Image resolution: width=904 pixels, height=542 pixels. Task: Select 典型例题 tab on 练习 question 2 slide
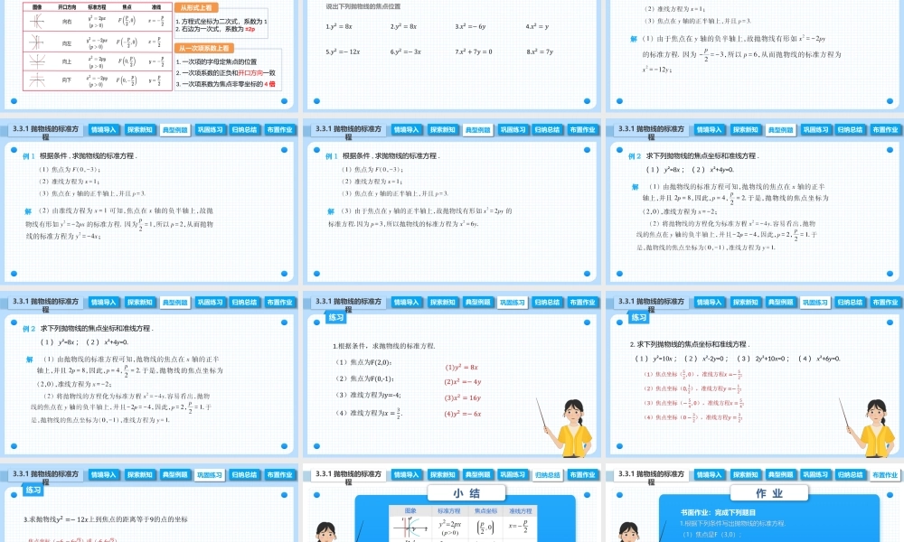(780, 302)
